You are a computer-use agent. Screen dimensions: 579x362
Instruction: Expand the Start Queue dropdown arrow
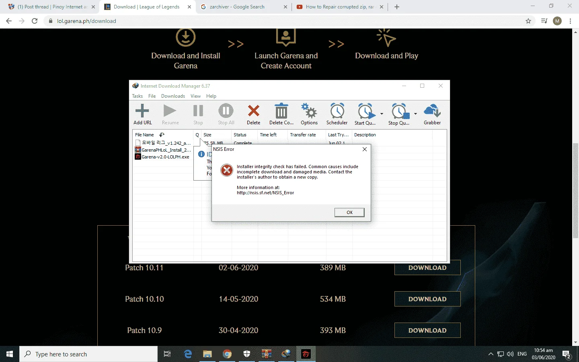coord(382,114)
